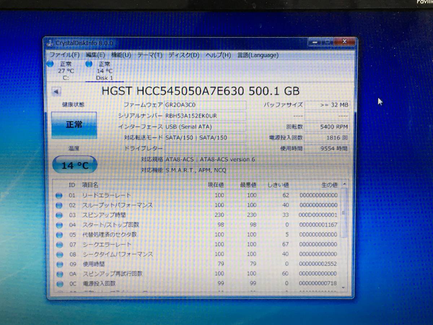Click the SMART list scroll up arrow
Viewport: 433px width, 325px height.
344,184
